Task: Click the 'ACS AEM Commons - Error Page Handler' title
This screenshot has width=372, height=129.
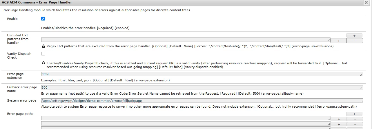Action: [x=37, y=2]
